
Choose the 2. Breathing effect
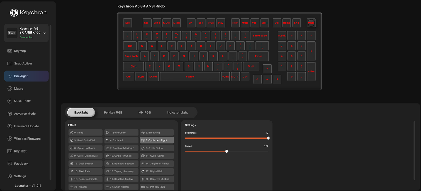[x=157, y=133]
